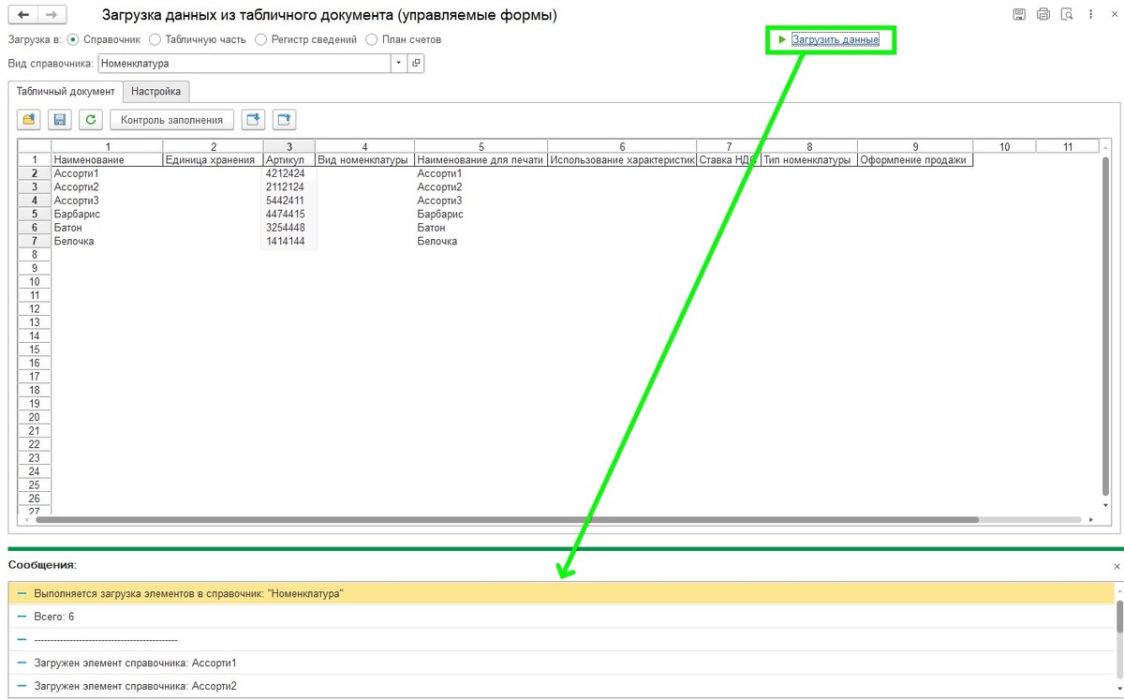Image resolution: width=1124 pixels, height=700 pixels.
Task: Select Ассорти3 in Наименование для печати column
Action: tap(481, 201)
